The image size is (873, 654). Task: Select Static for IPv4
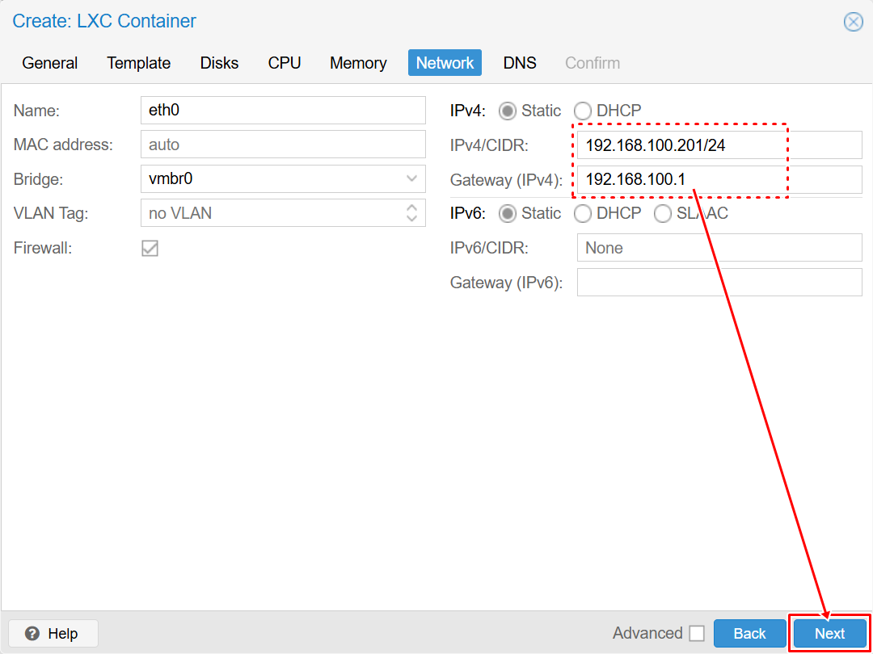pos(508,111)
